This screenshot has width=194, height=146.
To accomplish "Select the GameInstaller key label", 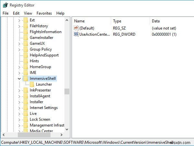I will coord(41,38).
